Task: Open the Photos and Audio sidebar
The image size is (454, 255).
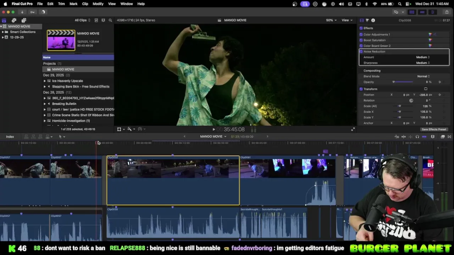Action: tap(14, 20)
